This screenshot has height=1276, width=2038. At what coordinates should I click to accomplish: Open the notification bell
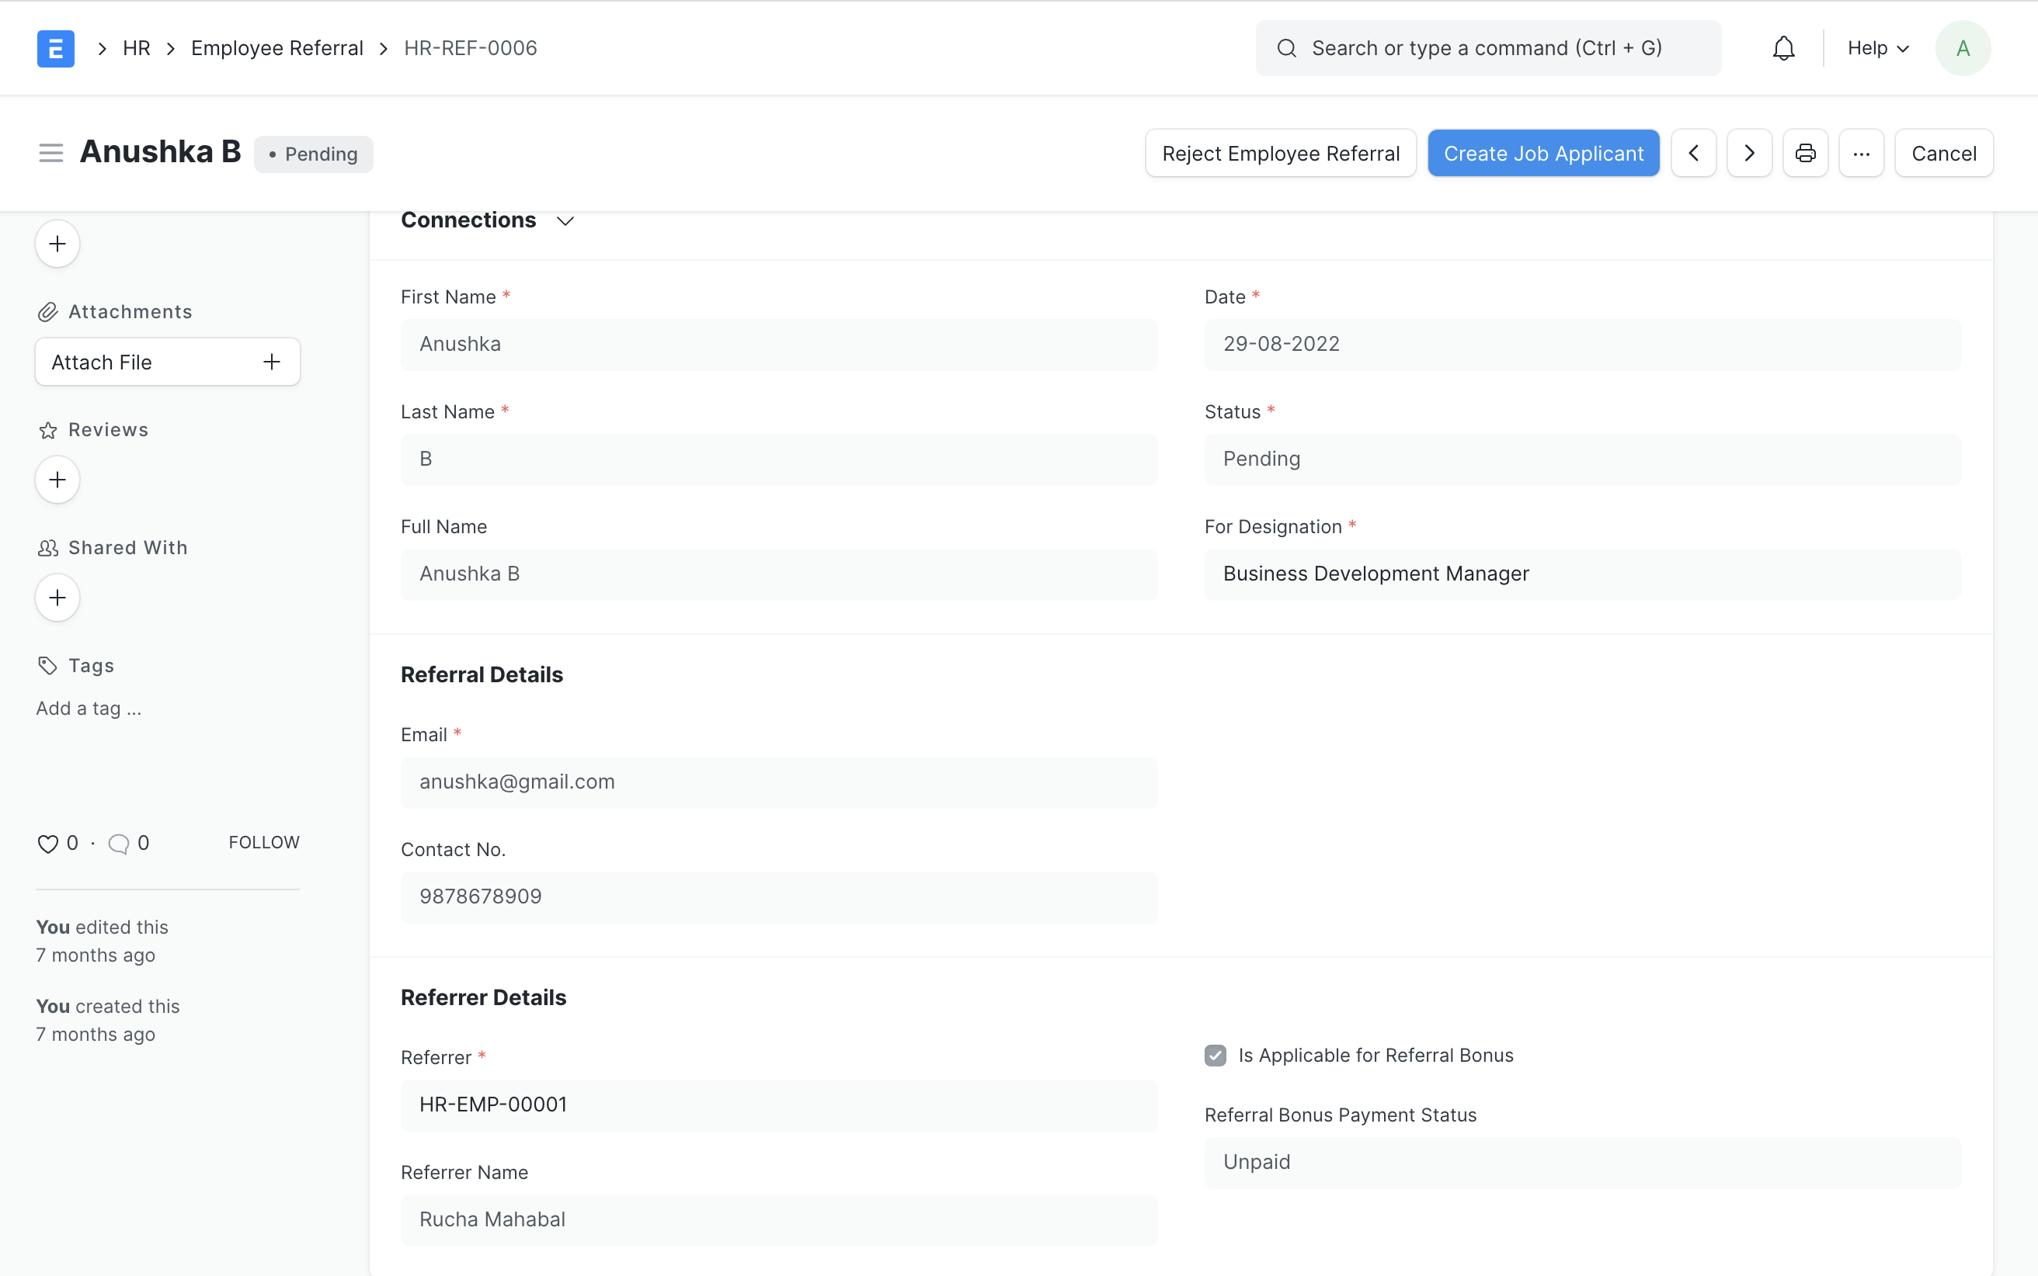(1783, 48)
